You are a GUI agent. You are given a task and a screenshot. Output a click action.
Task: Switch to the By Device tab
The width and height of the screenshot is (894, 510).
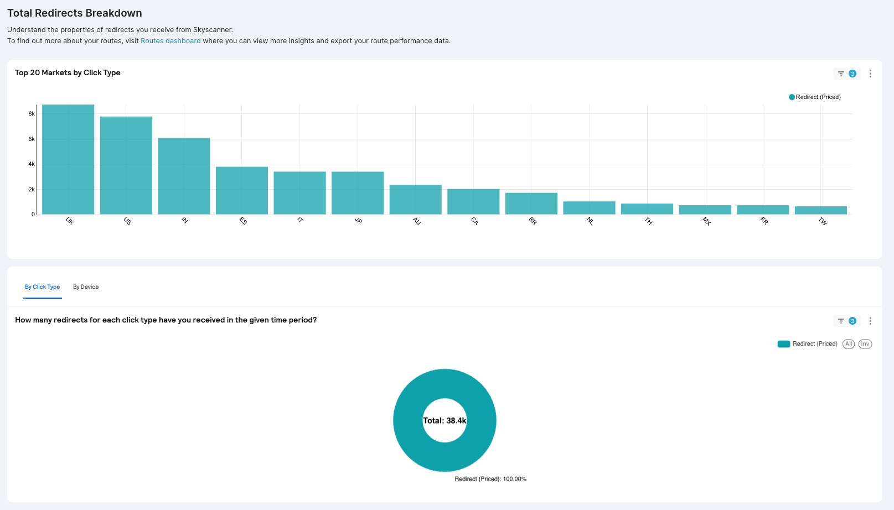pyautogui.click(x=86, y=287)
